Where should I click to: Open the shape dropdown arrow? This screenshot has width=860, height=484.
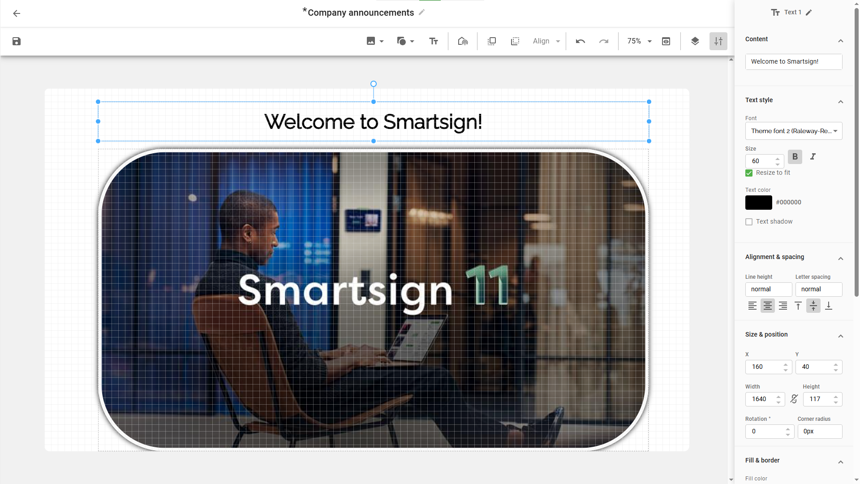click(x=412, y=41)
